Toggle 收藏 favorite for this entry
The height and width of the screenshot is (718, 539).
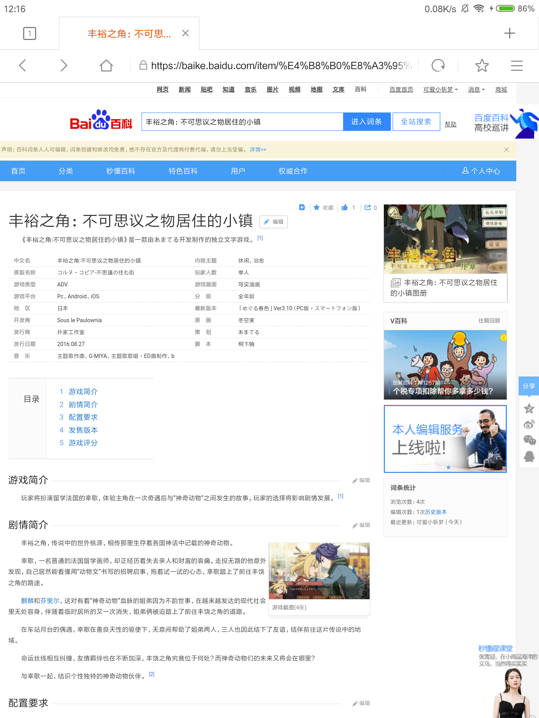pyautogui.click(x=323, y=208)
